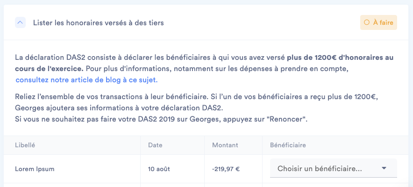Open the blog article link about DAS2
Viewport: 413px width, 187px height.
coord(86,80)
